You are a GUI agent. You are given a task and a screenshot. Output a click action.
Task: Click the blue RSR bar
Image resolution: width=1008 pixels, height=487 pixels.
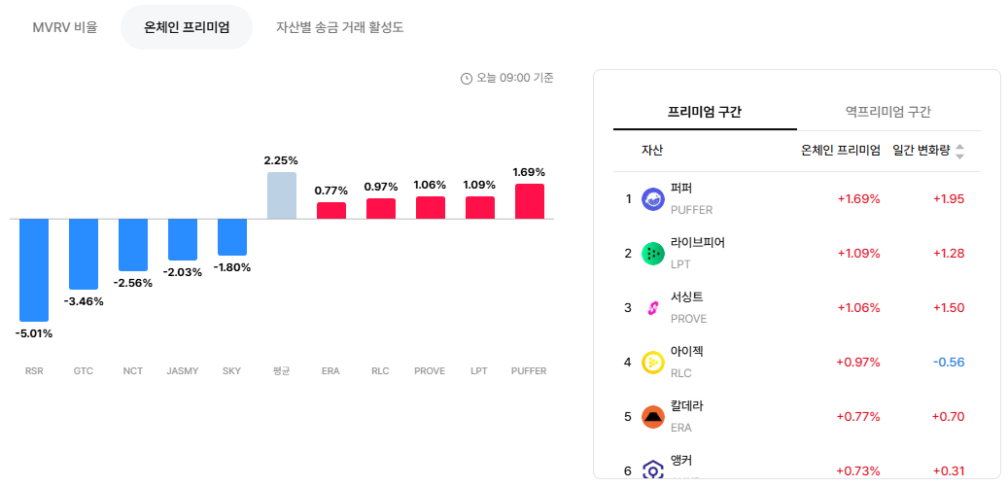34,270
